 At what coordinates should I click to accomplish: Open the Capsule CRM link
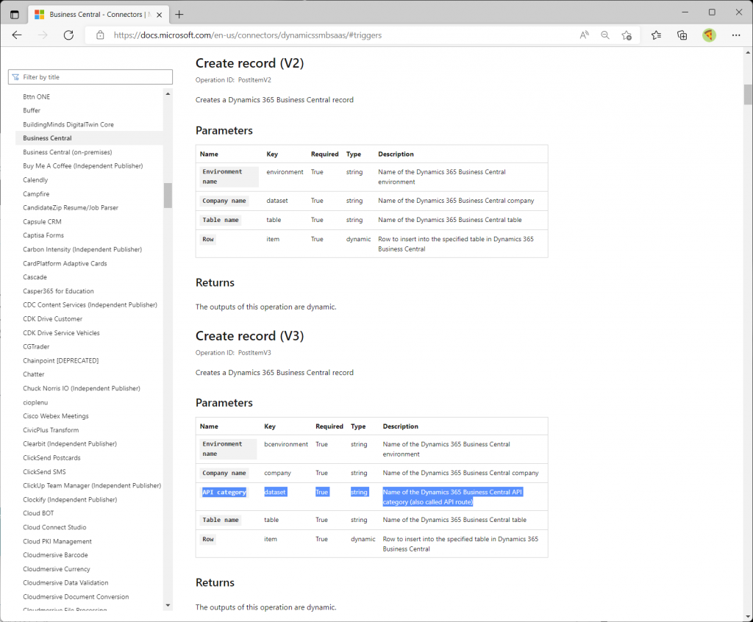[42, 221]
